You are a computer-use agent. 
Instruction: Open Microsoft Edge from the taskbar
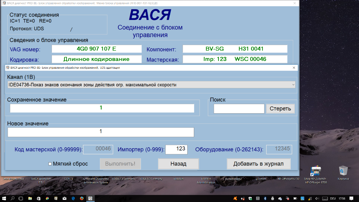click(73, 198)
